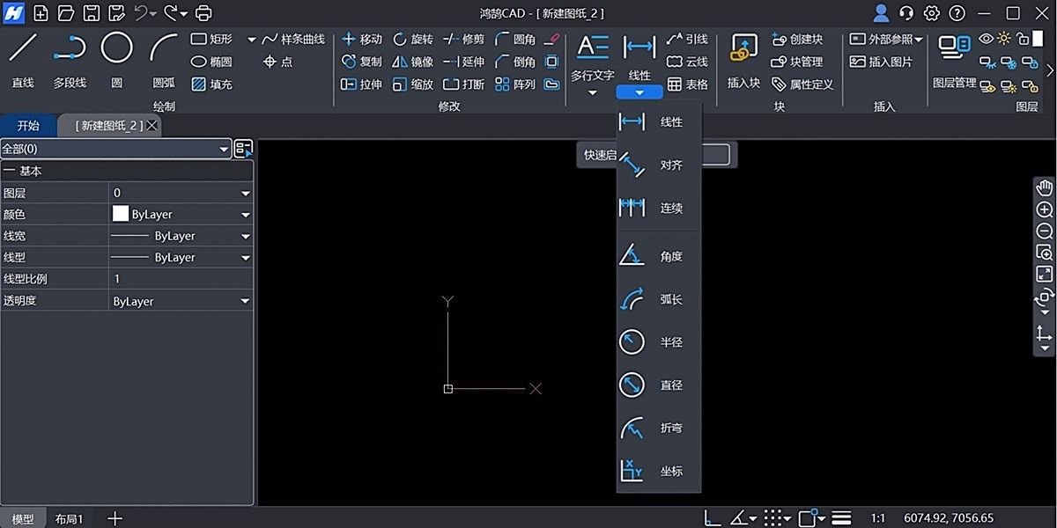
Task: Open the polar tracking dropdown in status bar
Action: tap(751, 517)
